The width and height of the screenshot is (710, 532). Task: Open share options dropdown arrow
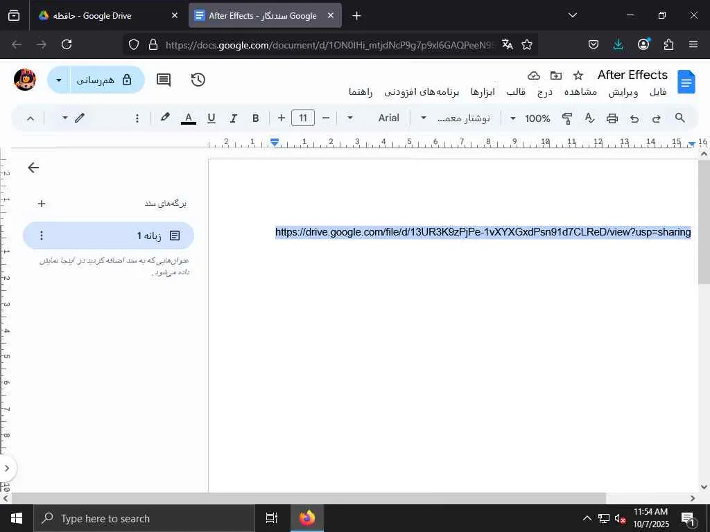tap(59, 80)
